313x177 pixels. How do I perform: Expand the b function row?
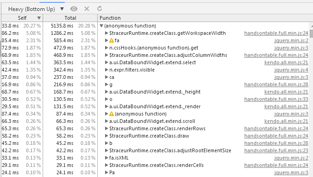point(106,143)
